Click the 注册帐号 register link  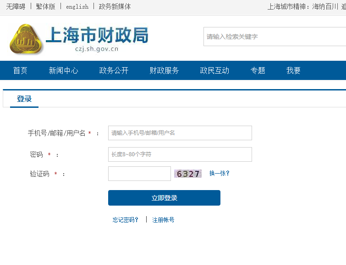pos(163,220)
